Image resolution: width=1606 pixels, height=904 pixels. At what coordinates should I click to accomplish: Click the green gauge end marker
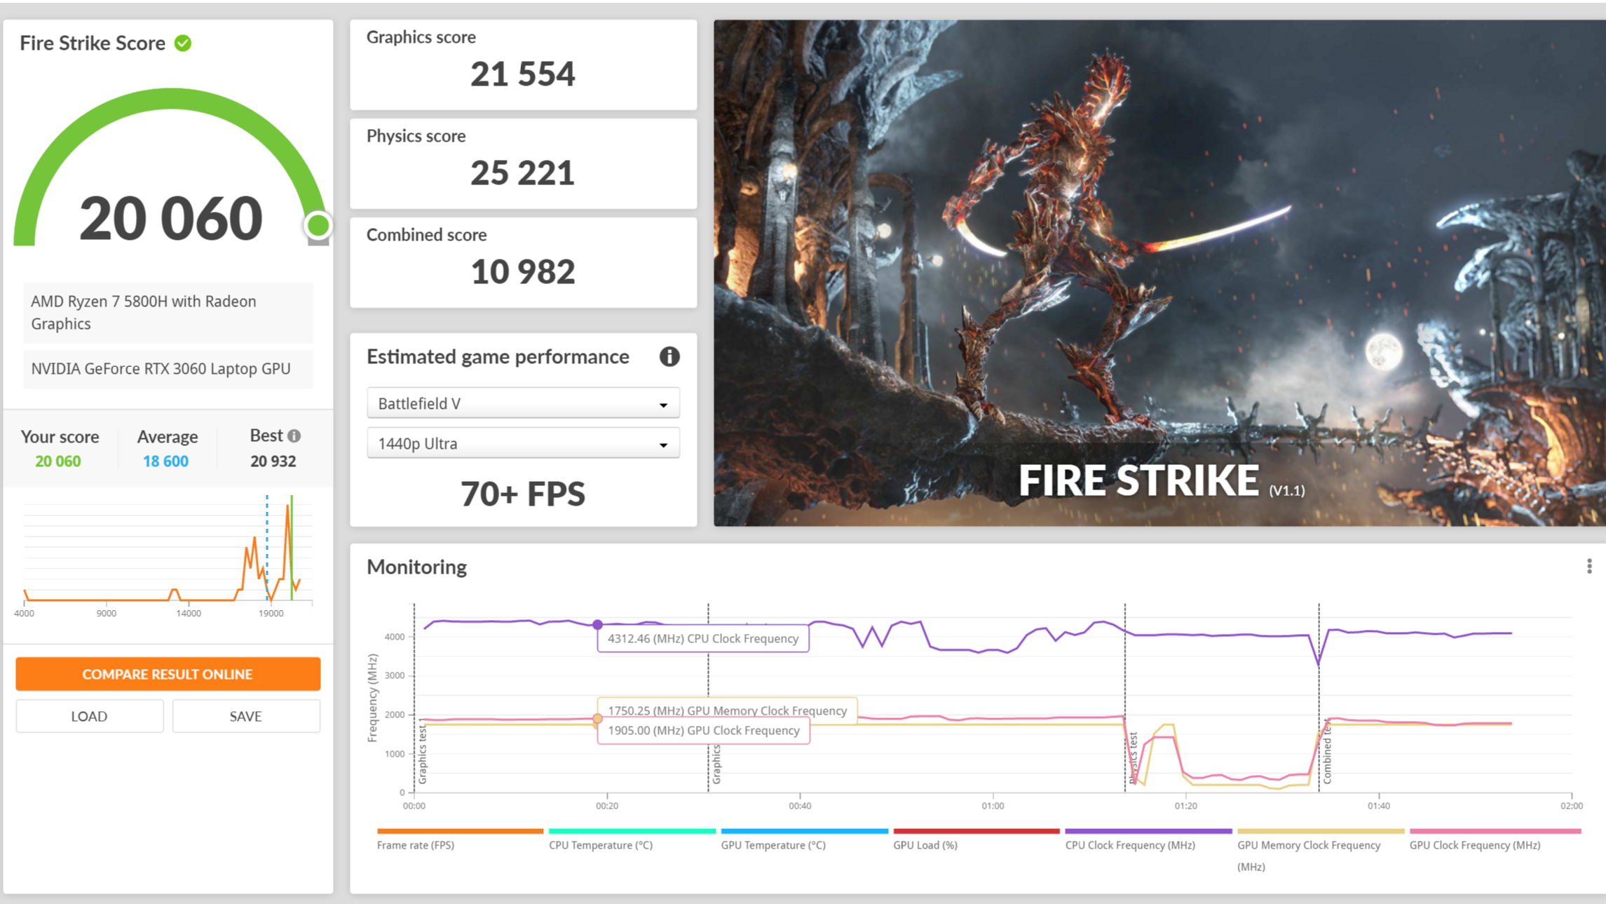pos(318,225)
